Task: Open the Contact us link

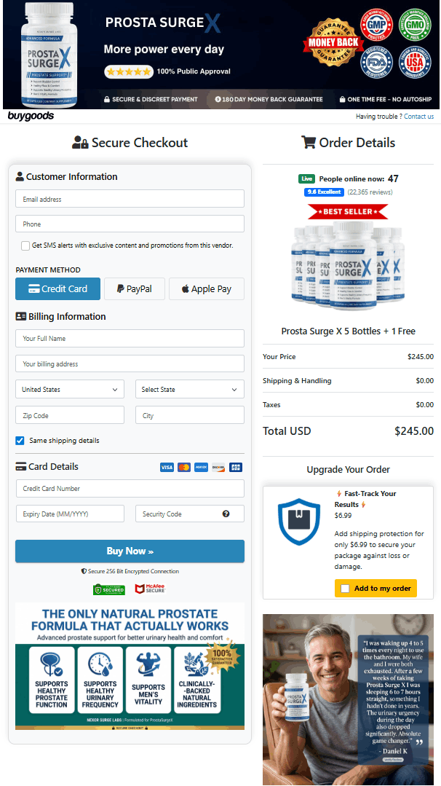Action: tap(419, 117)
